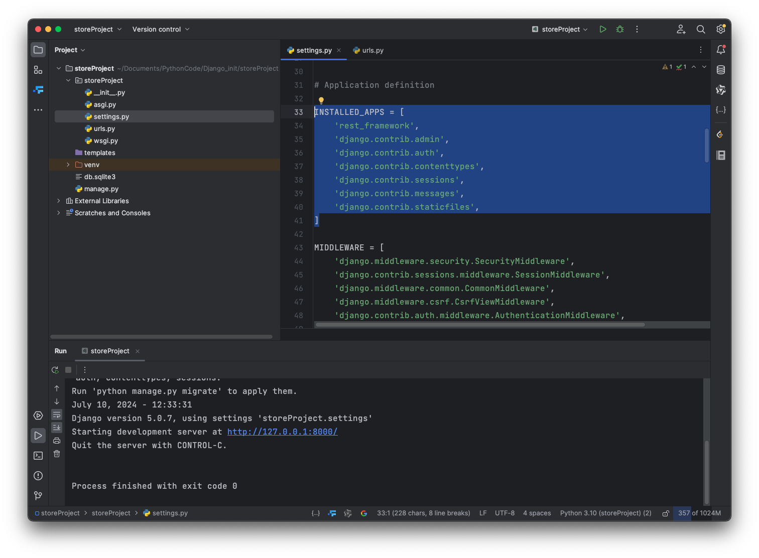Expand External Libraries node

tap(59, 201)
